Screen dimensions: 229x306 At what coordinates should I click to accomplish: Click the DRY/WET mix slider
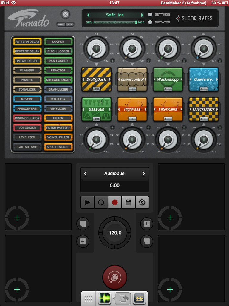pyautogui.click(x=115, y=22)
